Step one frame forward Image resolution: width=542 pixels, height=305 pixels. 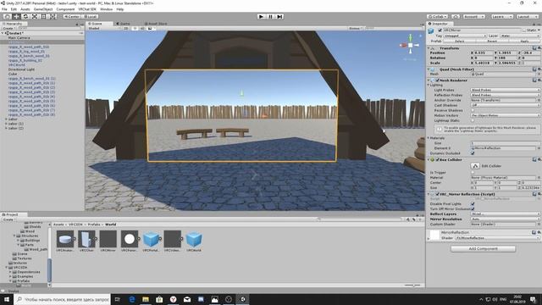279,16
